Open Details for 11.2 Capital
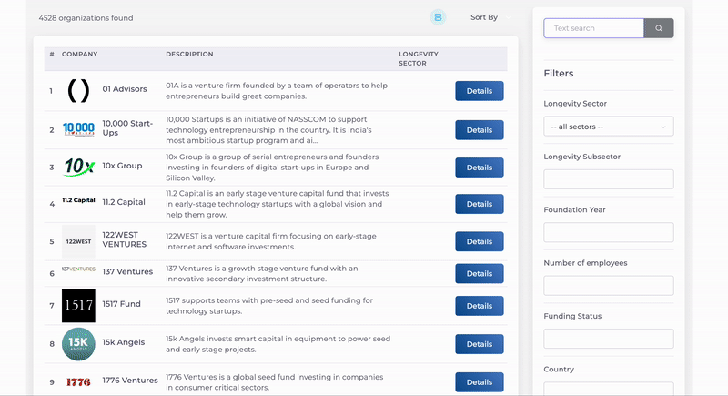This screenshot has height=396, width=728. coord(480,204)
